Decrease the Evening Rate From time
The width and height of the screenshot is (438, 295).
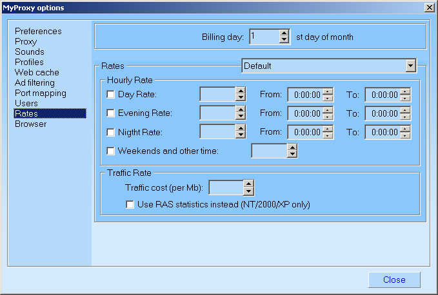(328, 117)
